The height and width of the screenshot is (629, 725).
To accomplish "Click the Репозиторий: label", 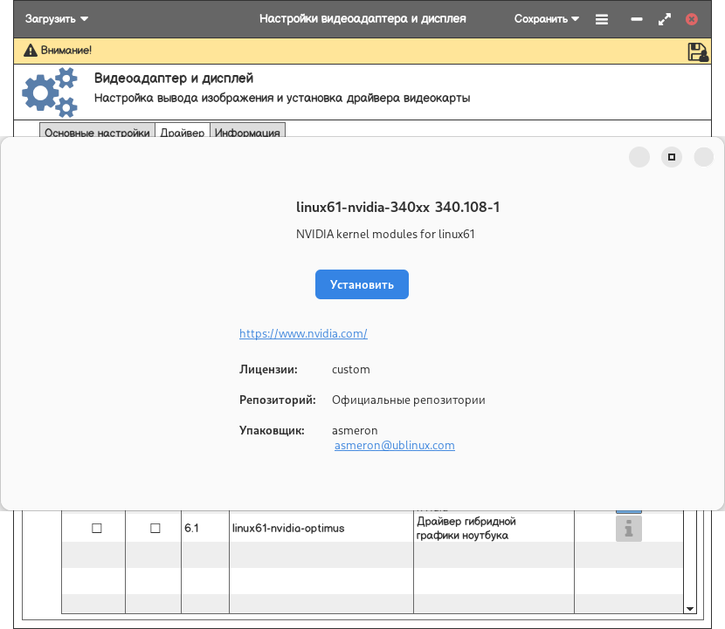I will [x=278, y=400].
